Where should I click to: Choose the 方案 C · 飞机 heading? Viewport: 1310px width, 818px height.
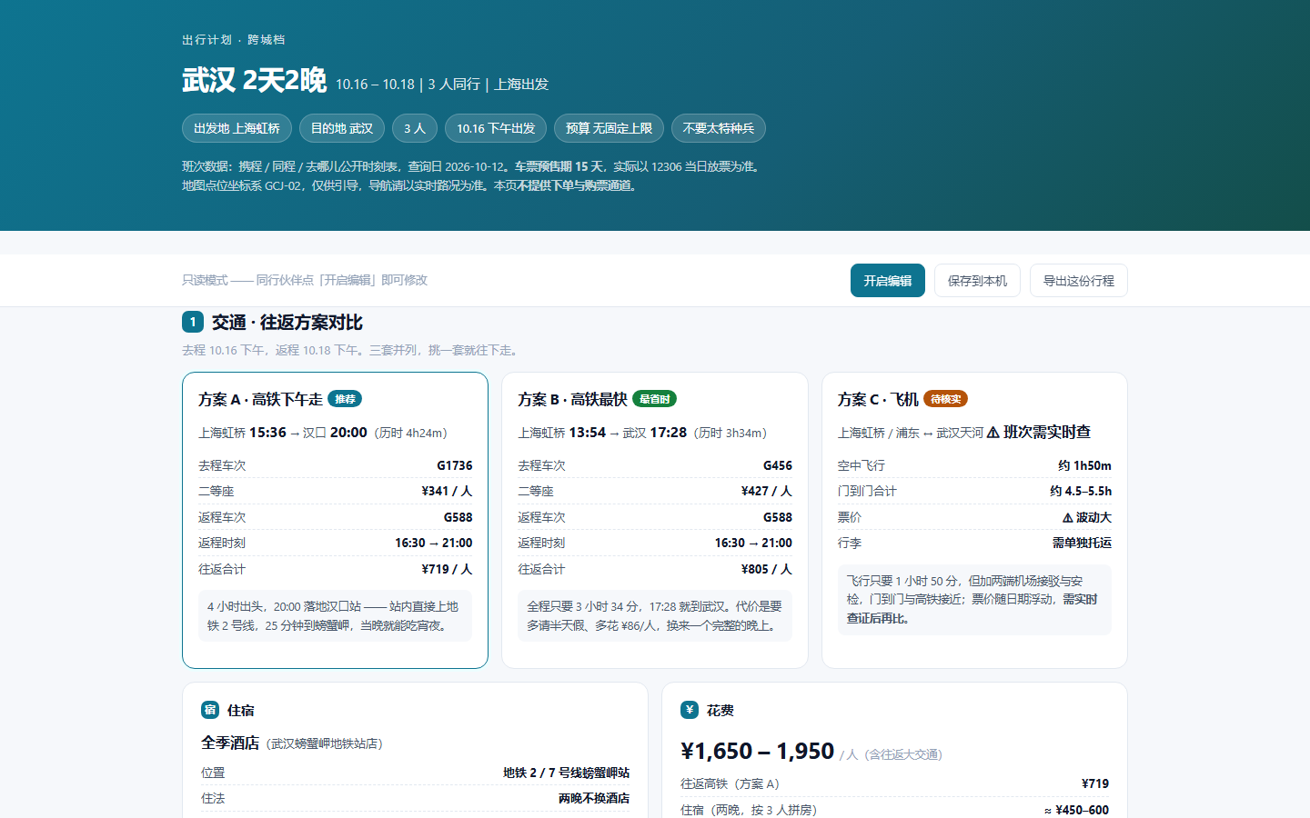pyautogui.click(x=878, y=399)
